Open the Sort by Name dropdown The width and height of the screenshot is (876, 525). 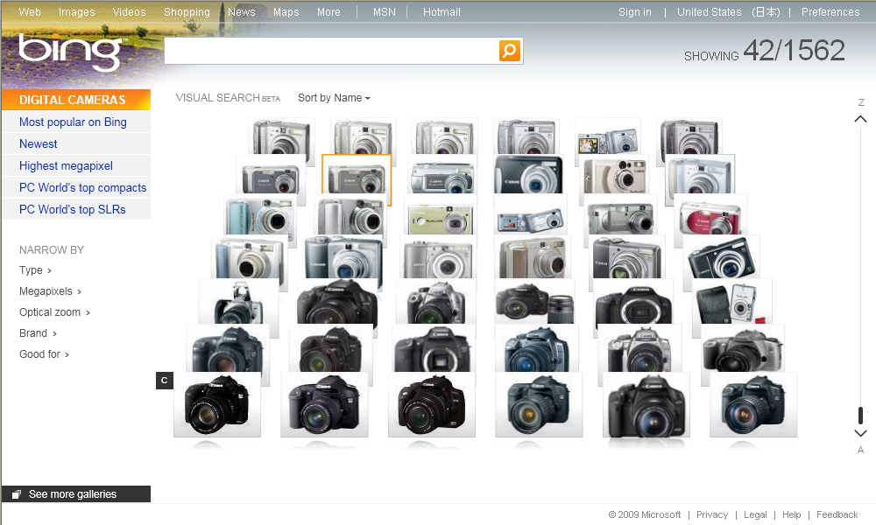tap(334, 98)
